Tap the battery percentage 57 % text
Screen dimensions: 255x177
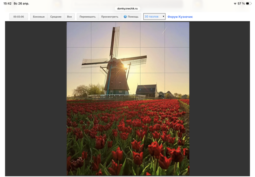tap(241, 4)
